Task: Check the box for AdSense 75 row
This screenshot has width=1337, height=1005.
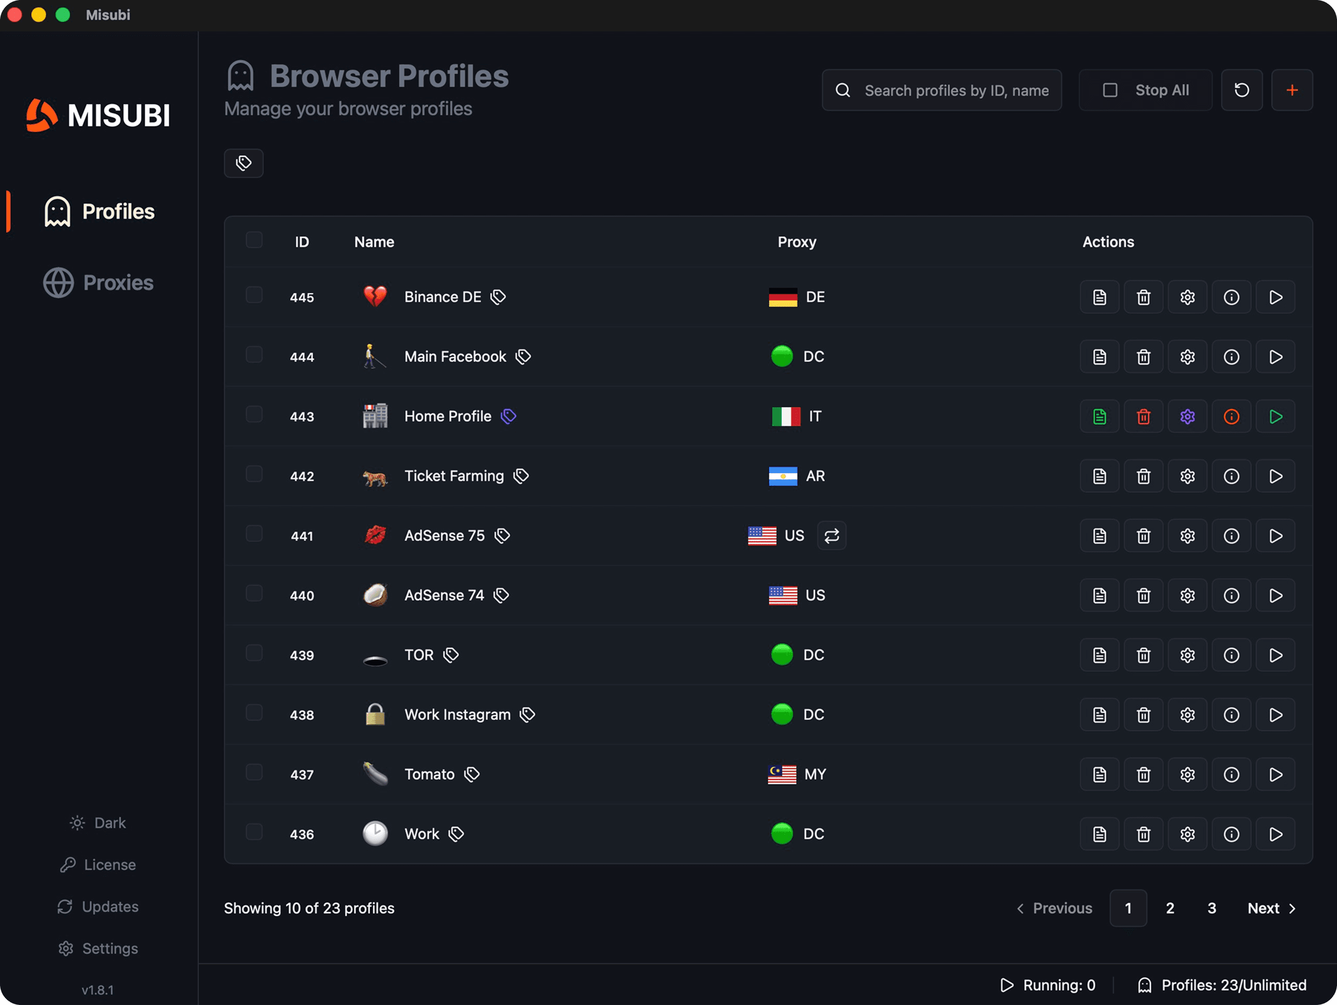Action: coord(254,534)
